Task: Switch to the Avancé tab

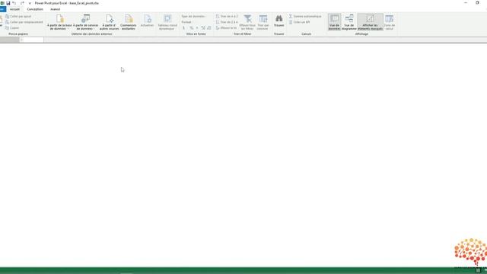Action: pos(55,9)
